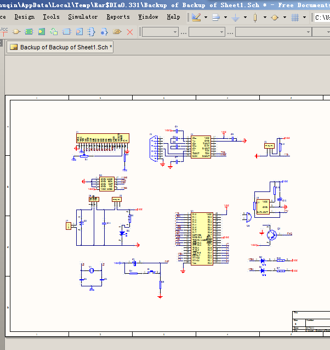Image resolution: width=330 pixels, height=350 pixels.
Task: Select the Simulation Sources icon
Action: [275, 18]
